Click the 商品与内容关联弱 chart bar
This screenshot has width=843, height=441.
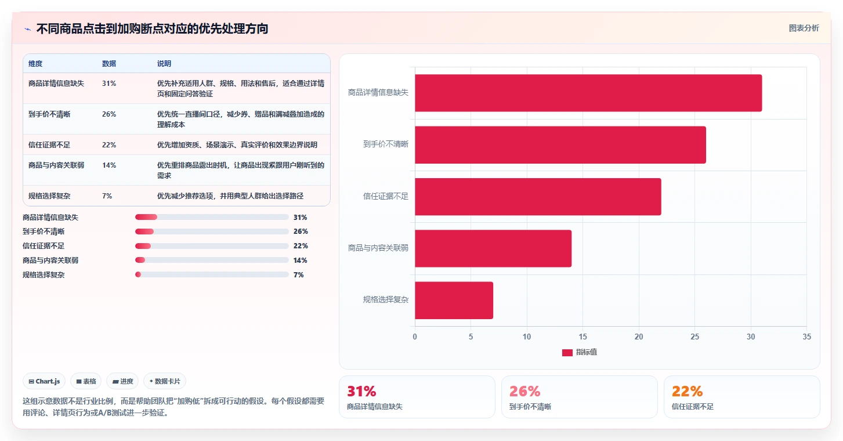coord(493,248)
